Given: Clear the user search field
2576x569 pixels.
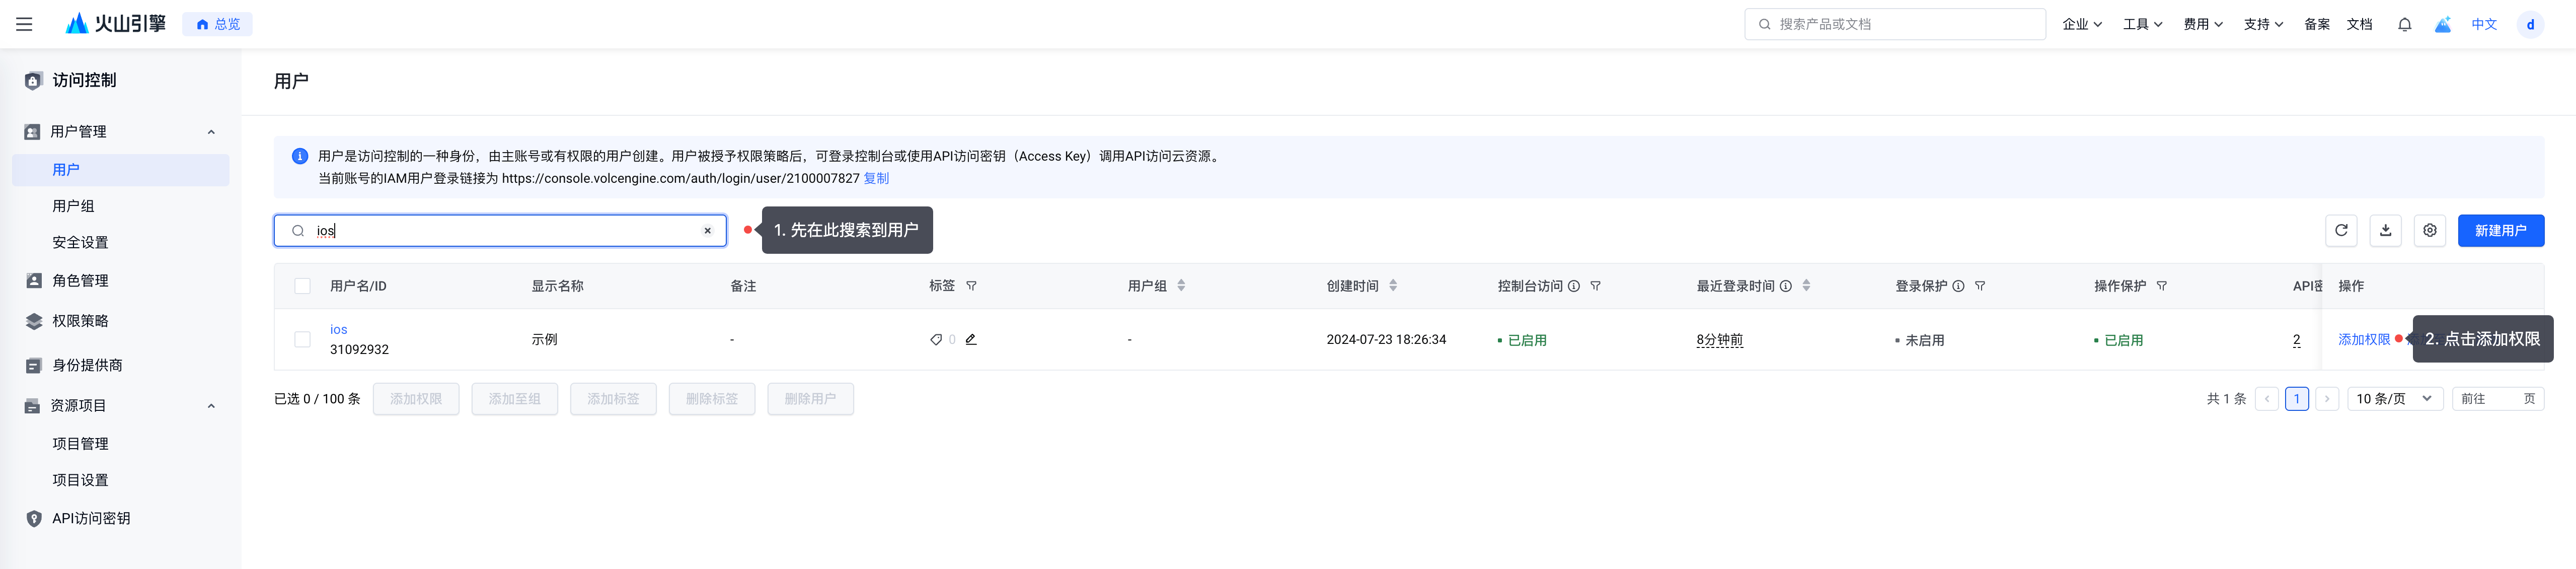Looking at the screenshot, I should click(x=708, y=231).
